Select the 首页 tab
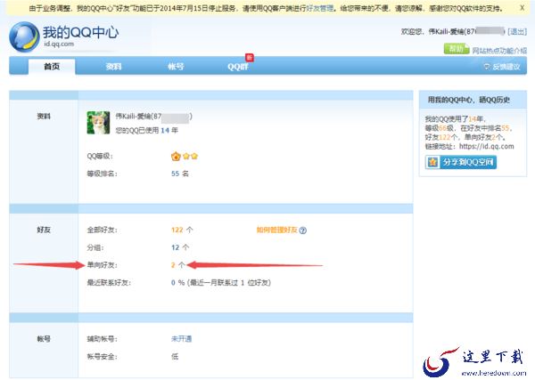The image size is (535, 380). point(52,67)
